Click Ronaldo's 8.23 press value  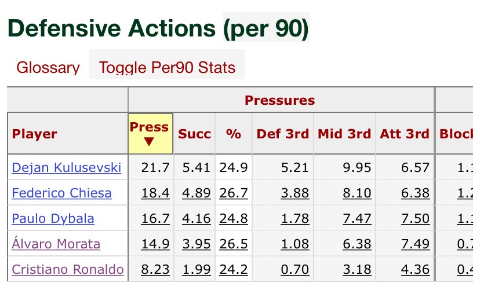coord(155,269)
